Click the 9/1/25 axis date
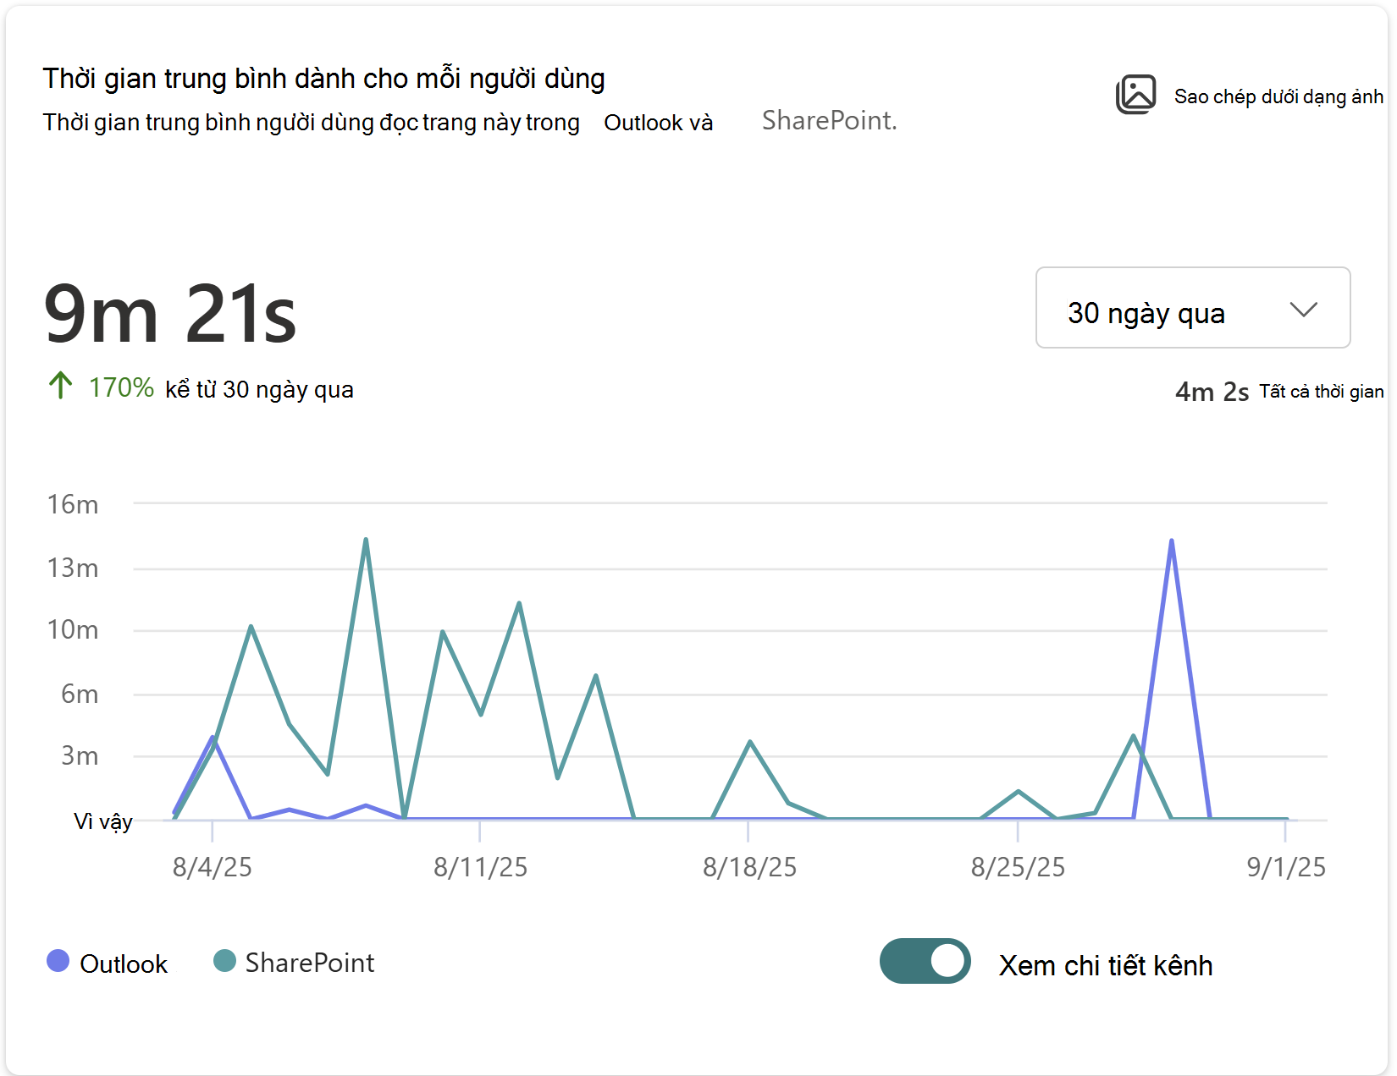This screenshot has width=1397, height=1076. 1286,867
